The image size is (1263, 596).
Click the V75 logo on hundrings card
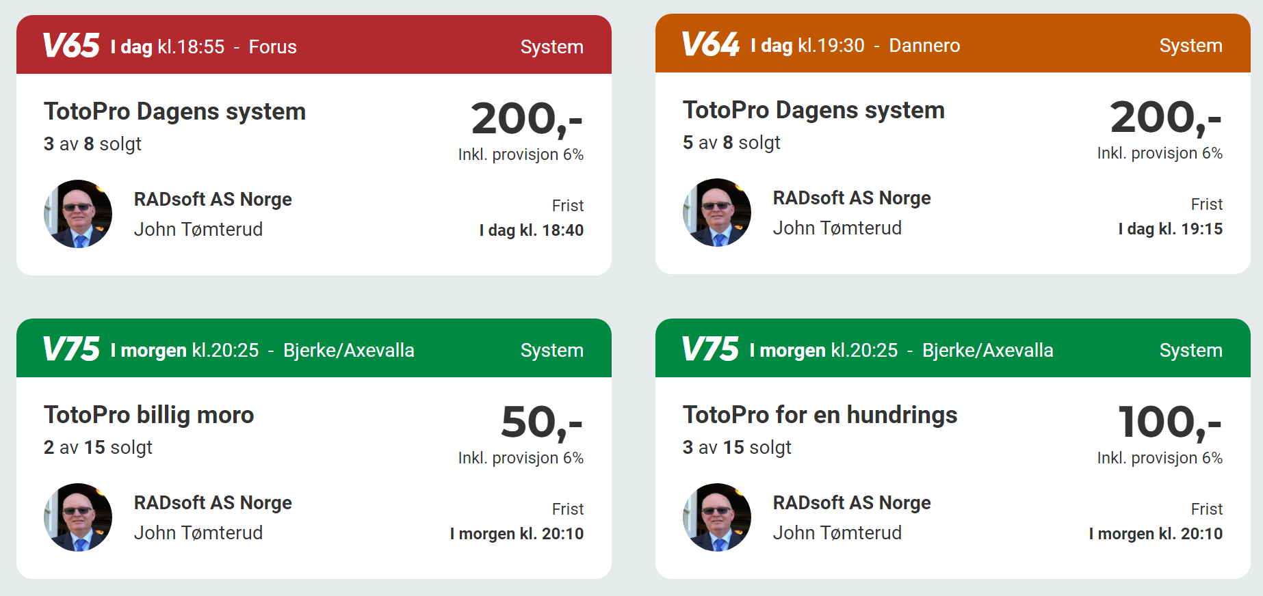click(x=710, y=349)
